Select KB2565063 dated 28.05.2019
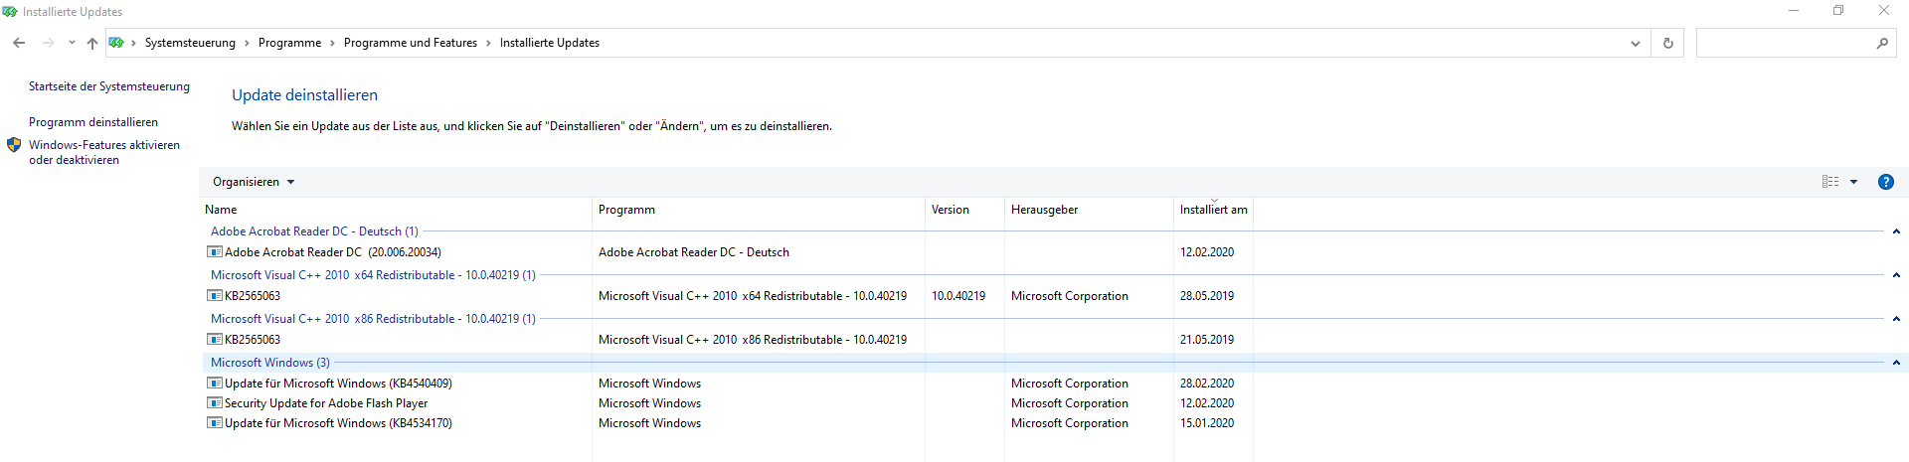The width and height of the screenshot is (1909, 462). (x=253, y=296)
